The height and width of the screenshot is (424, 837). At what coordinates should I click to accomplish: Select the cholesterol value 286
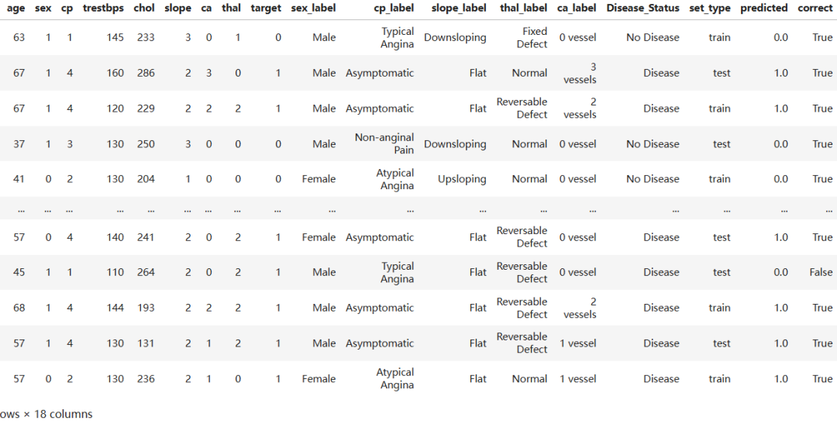point(145,74)
